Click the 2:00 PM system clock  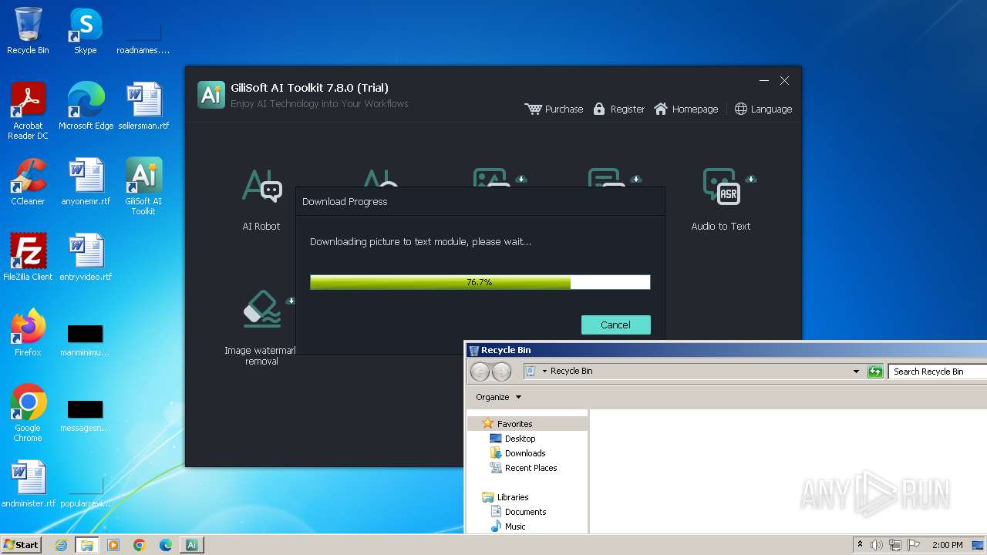[947, 545]
